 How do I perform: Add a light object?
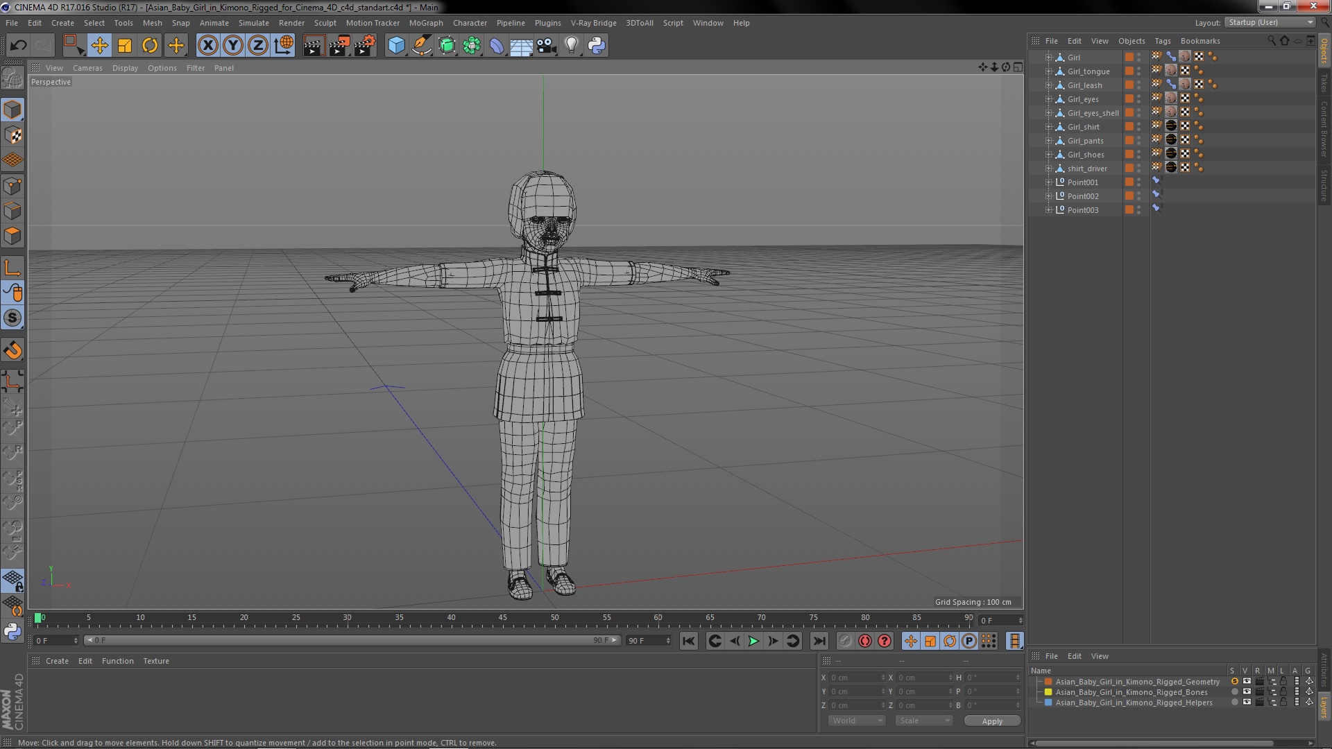(x=571, y=46)
